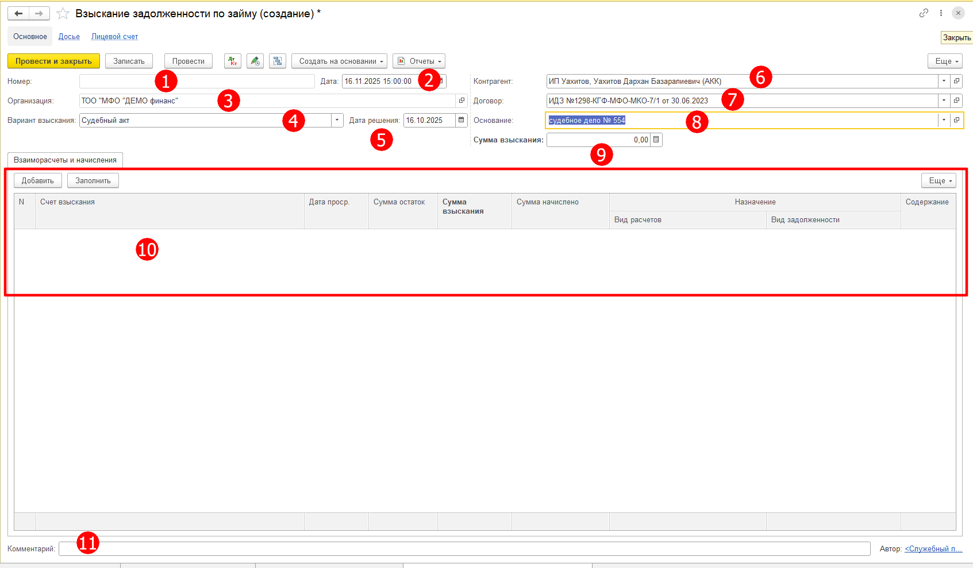The height and width of the screenshot is (568, 973).
Task: Go forward with the right arrow button
Action: pyautogui.click(x=39, y=13)
